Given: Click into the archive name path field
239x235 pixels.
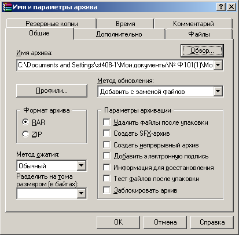Looking at the screenshot, I should (x=115, y=65).
